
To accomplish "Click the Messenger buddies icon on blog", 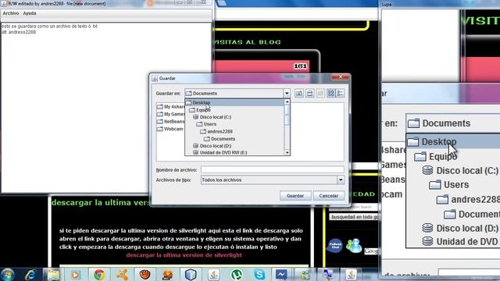I will [x=354, y=246].
